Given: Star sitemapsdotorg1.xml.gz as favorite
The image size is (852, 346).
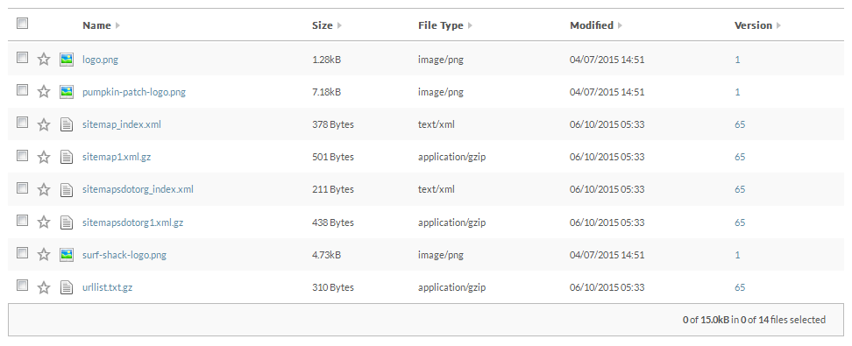Looking at the screenshot, I should (x=44, y=222).
